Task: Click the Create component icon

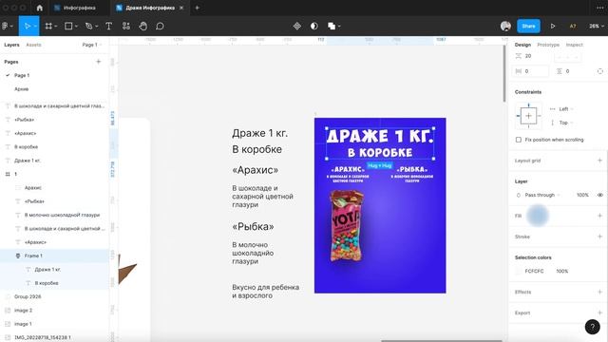Action: 297,26
